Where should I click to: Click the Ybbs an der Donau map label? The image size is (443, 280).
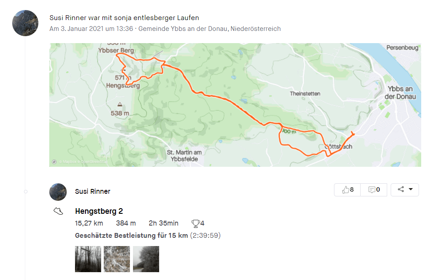pos(400,93)
